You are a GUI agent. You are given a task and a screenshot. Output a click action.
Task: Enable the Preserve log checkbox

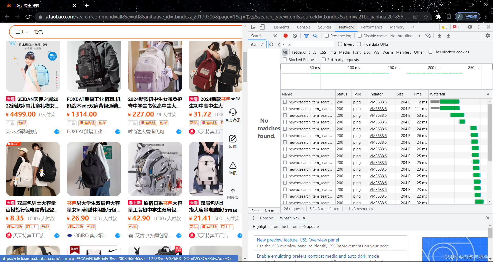(x=326, y=36)
